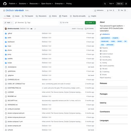Open CODE_OF_CONDUCT.md file name
The height and width of the screenshot is (131, 131).
click(x=16, y=84)
